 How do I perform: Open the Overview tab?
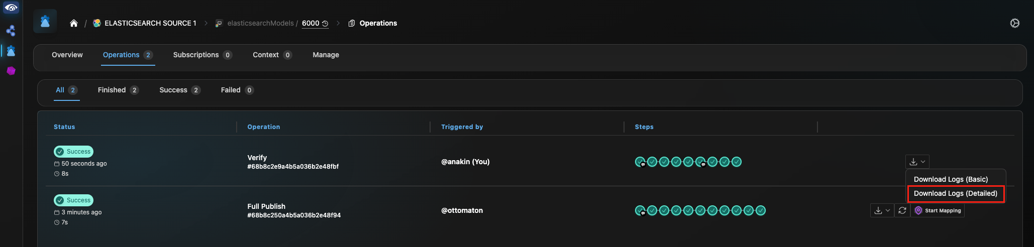pos(67,55)
